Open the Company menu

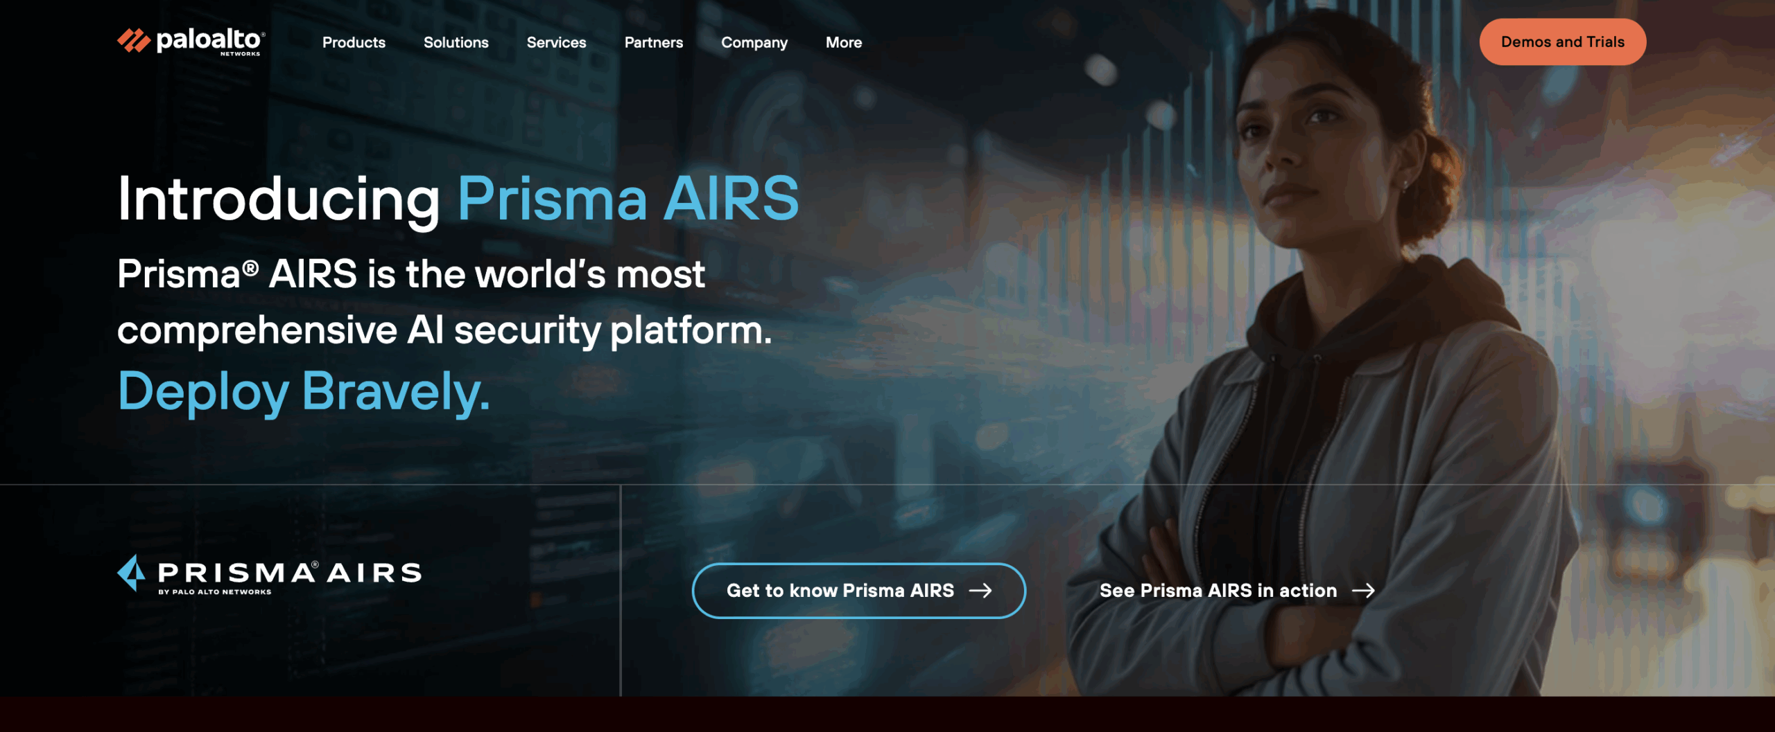(754, 43)
